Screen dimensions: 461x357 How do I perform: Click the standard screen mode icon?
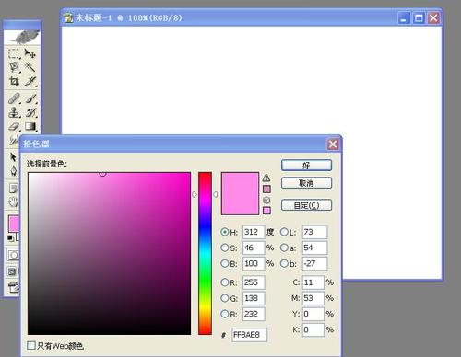click(x=13, y=271)
